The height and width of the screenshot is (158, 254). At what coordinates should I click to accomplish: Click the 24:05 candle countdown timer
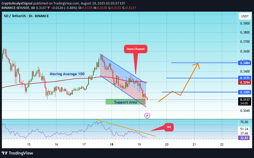[244, 103]
